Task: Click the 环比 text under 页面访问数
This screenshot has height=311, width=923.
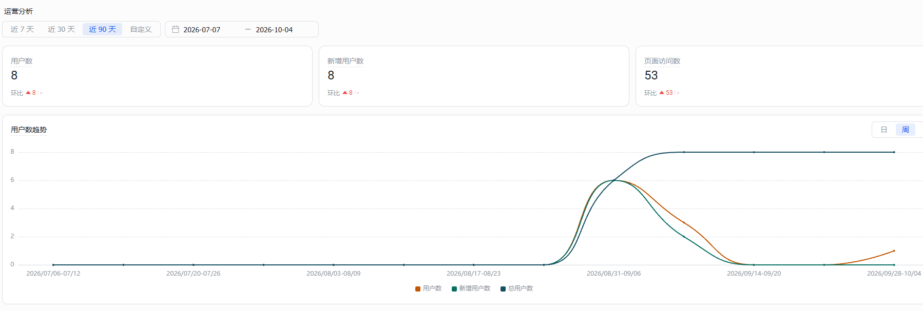Action: [650, 93]
